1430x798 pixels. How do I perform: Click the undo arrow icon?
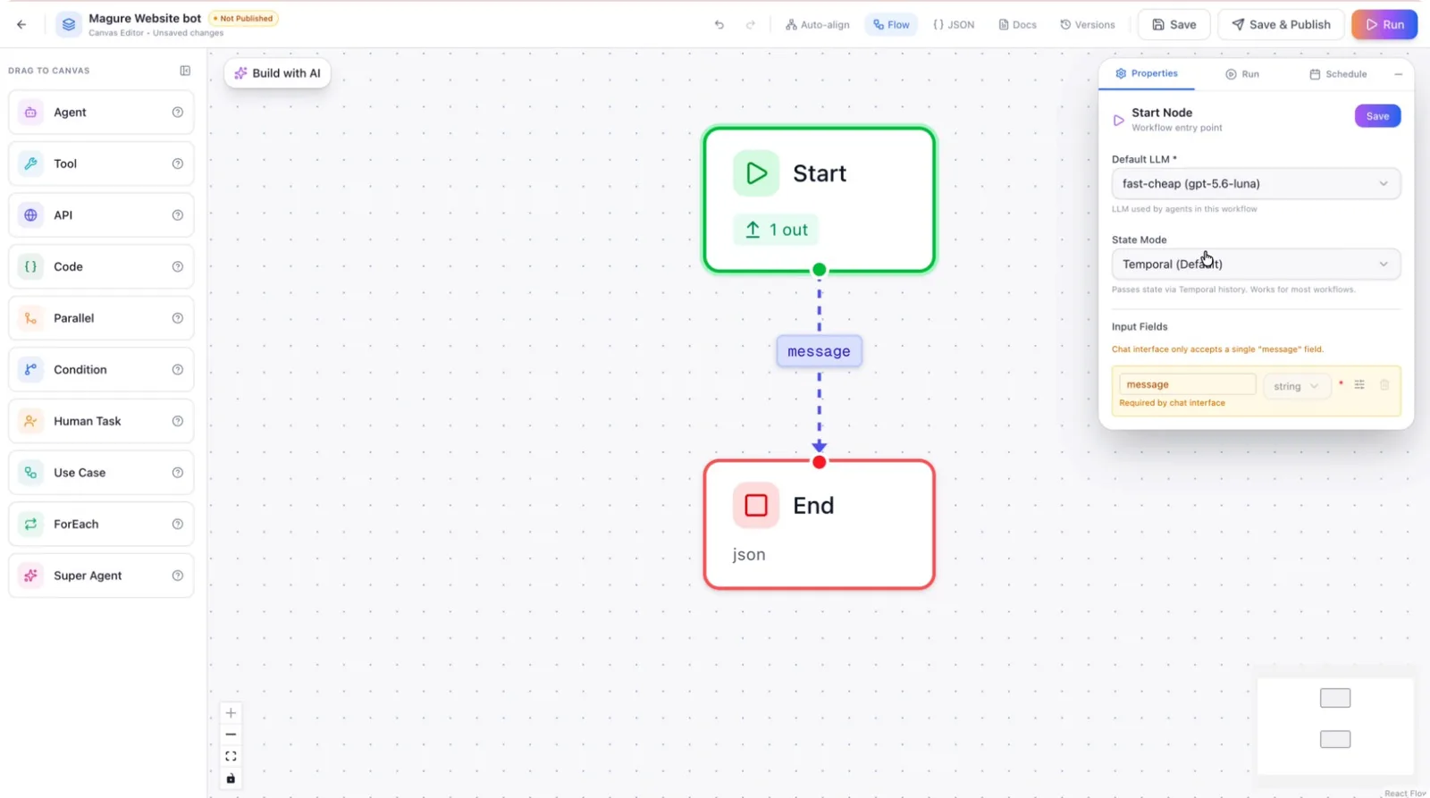tap(719, 24)
